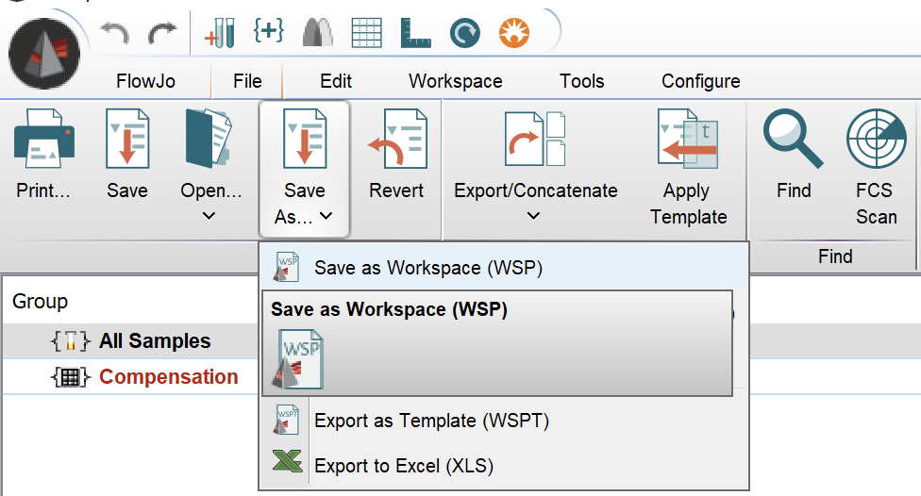Revert the workspace with the Revert icon
The image size is (921, 496).
(x=397, y=140)
